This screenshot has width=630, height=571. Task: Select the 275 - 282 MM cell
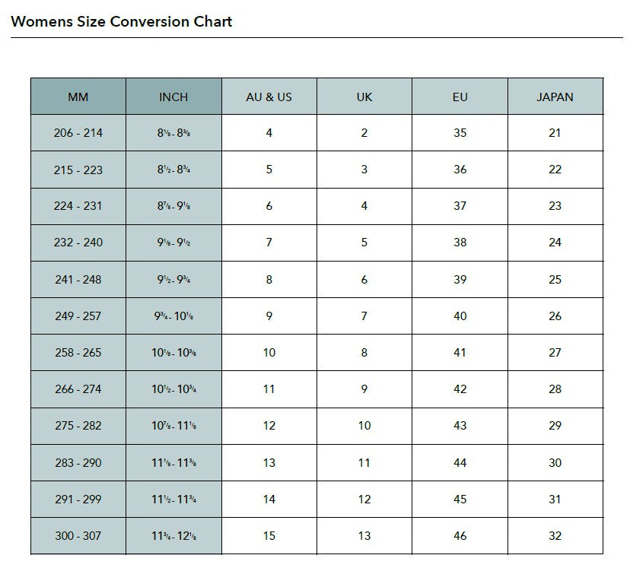pos(78,426)
